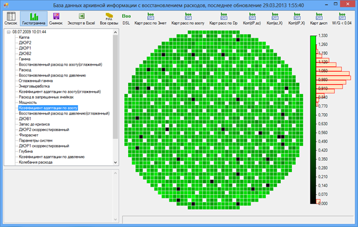Open the DSL tool
This screenshot has height=227, width=358.
pyautogui.click(x=126, y=19)
